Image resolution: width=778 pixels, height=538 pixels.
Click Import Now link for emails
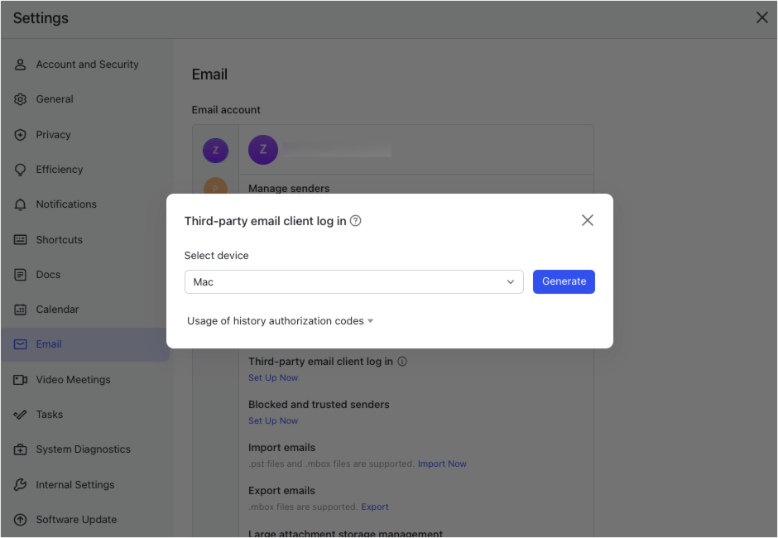(442, 464)
